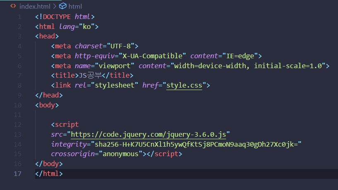The height and width of the screenshot is (190, 338).
Task: Click the opening script tag on line 12
Action: pos(65,125)
